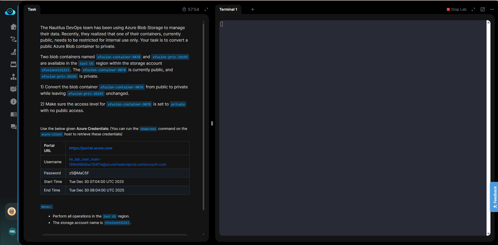Click the password value z5@MaC5F
Image resolution: width=498 pixels, height=245 pixels.
(x=79, y=173)
